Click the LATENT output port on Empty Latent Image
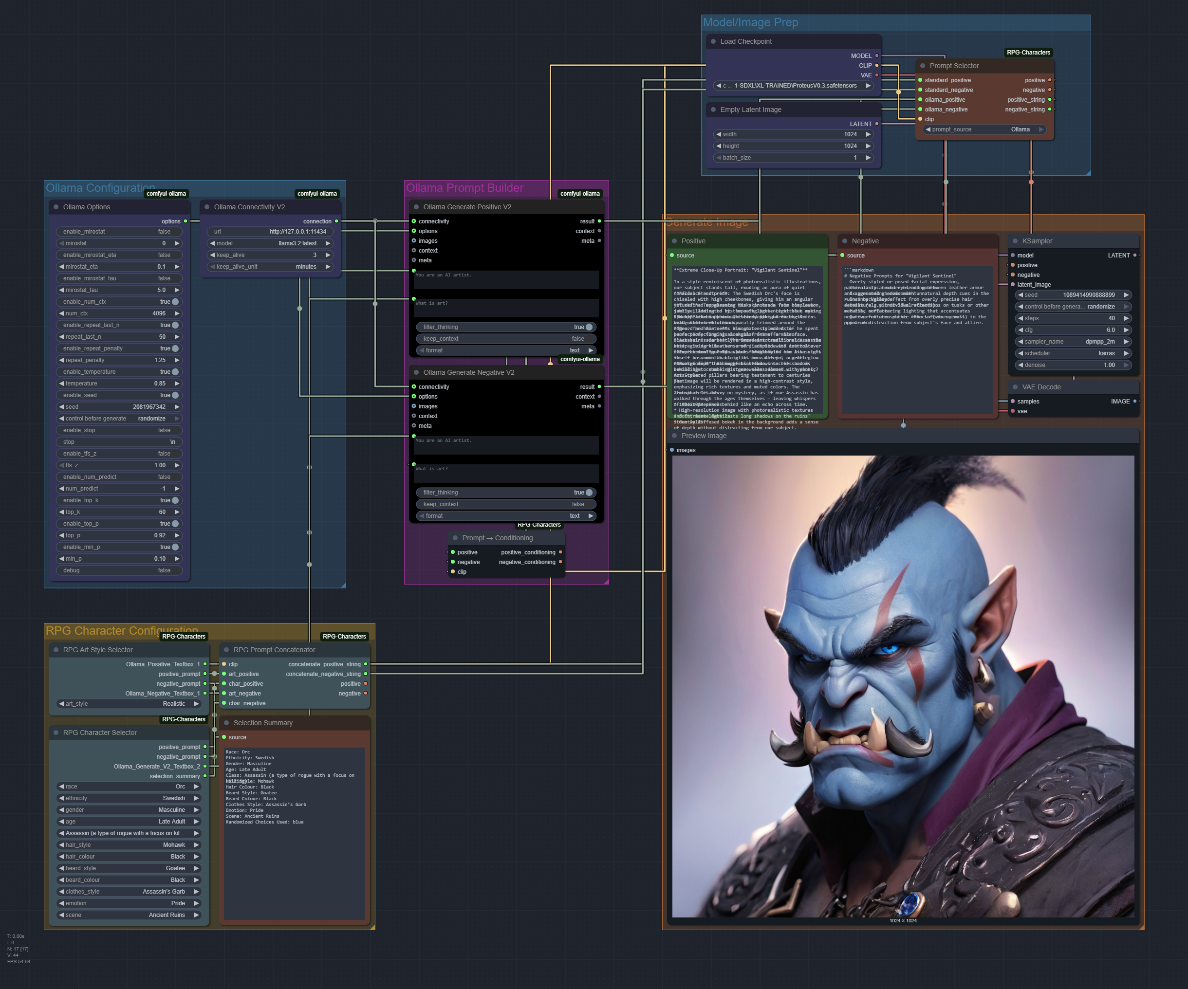Image resolution: width=1188 pixels, height=989 pixels. click(877, 124)
